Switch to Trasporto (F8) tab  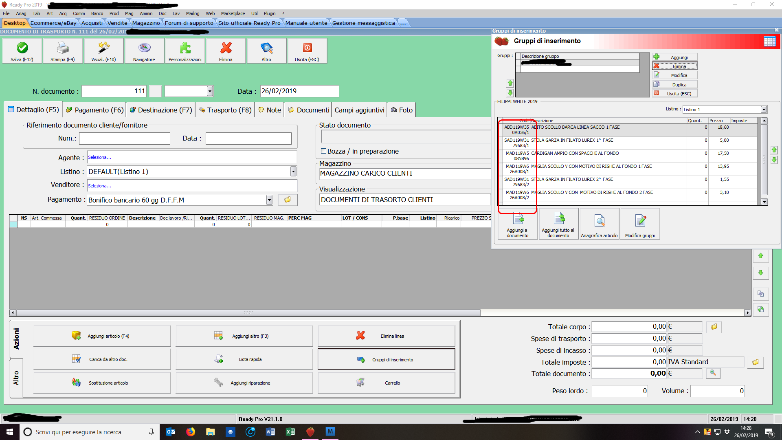click(x=225, y=110)
